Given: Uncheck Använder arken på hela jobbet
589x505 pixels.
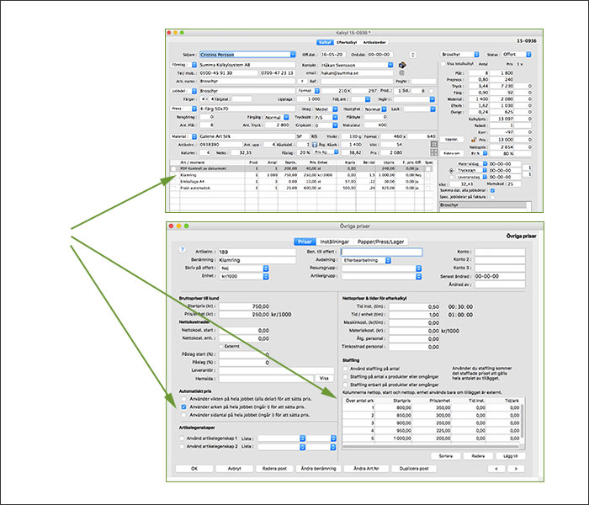Looking at the screenshot, I should click(x=183, y=407).
